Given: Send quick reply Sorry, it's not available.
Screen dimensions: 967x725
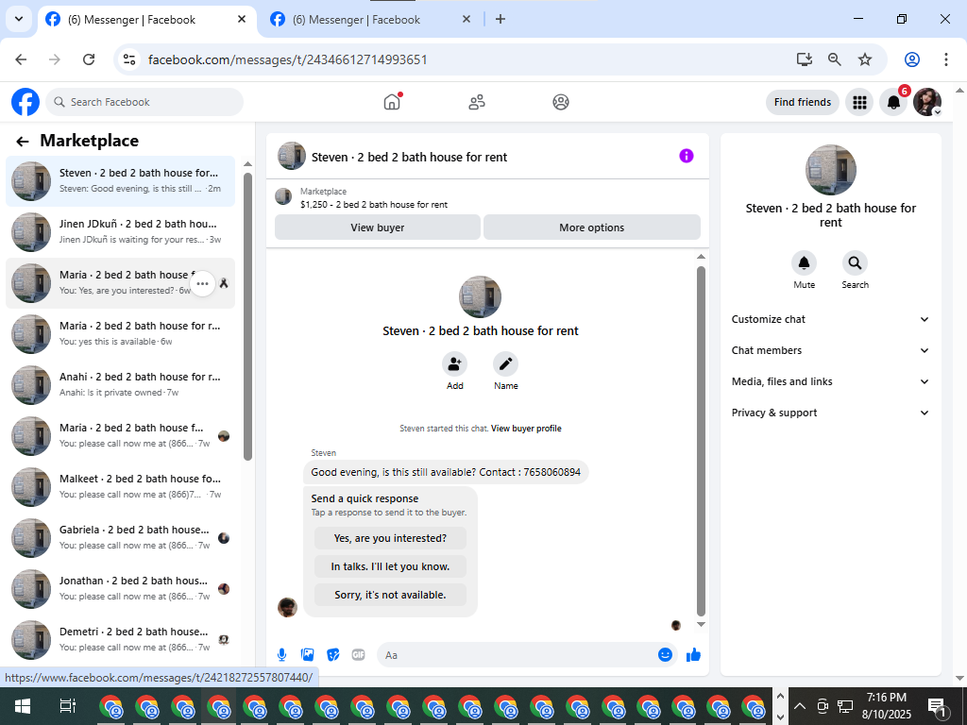Looking at the screenshot, I should tap(390, 595).
